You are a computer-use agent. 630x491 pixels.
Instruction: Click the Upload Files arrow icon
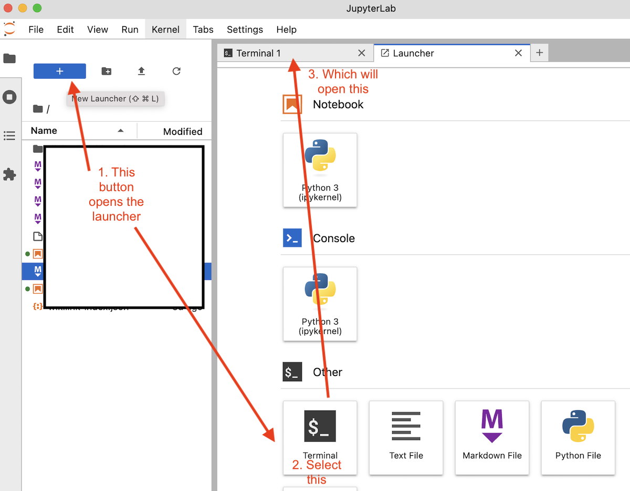(x=141, y=71)
